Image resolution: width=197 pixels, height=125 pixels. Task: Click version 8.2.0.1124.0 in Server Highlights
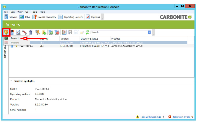[x=41, y=104]
